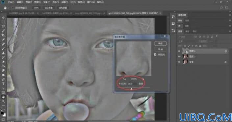Screen dimensions: 232x122
Task: Open the 图像(I) menu
Action: coord(29,2)
